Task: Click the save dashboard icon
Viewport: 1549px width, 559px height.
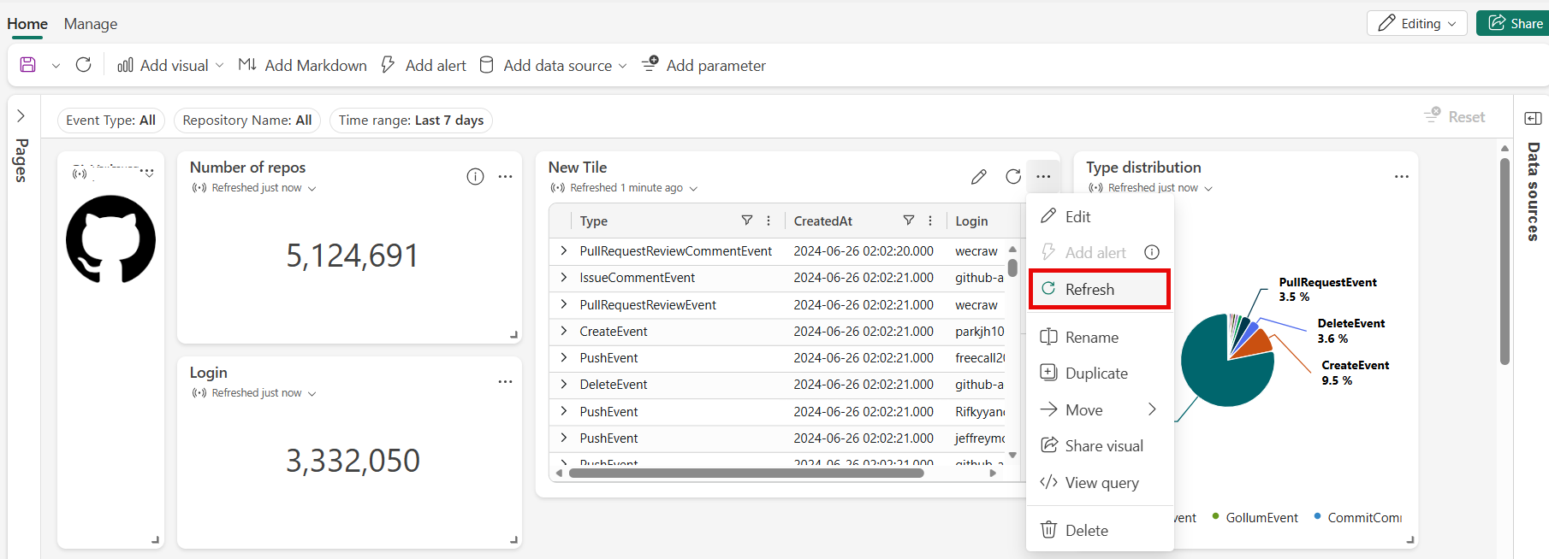Action: pyautogui.click(x=28, y=65)
